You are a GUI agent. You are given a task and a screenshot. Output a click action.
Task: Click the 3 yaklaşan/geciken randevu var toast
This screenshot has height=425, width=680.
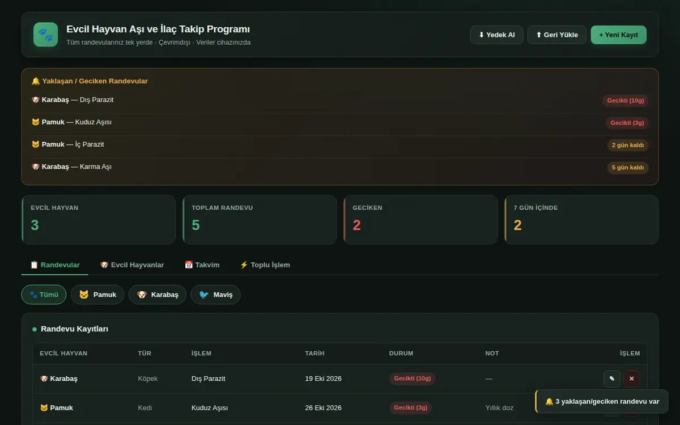point(602,402)
